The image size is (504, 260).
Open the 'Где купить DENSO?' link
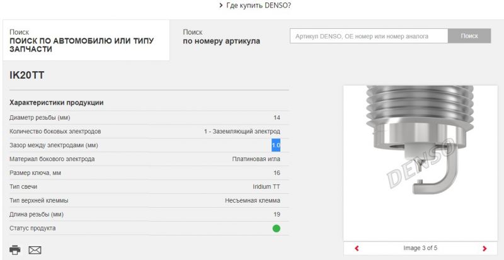point(258,6)
